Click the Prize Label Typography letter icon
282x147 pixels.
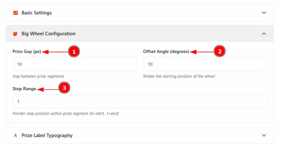[x=15, y=135]
